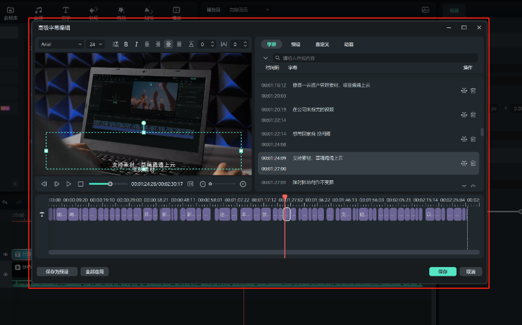The height and width of the screenshot is (325, 522).
Task: Open the font size 24 dropdown
Action: pos(96,44)
